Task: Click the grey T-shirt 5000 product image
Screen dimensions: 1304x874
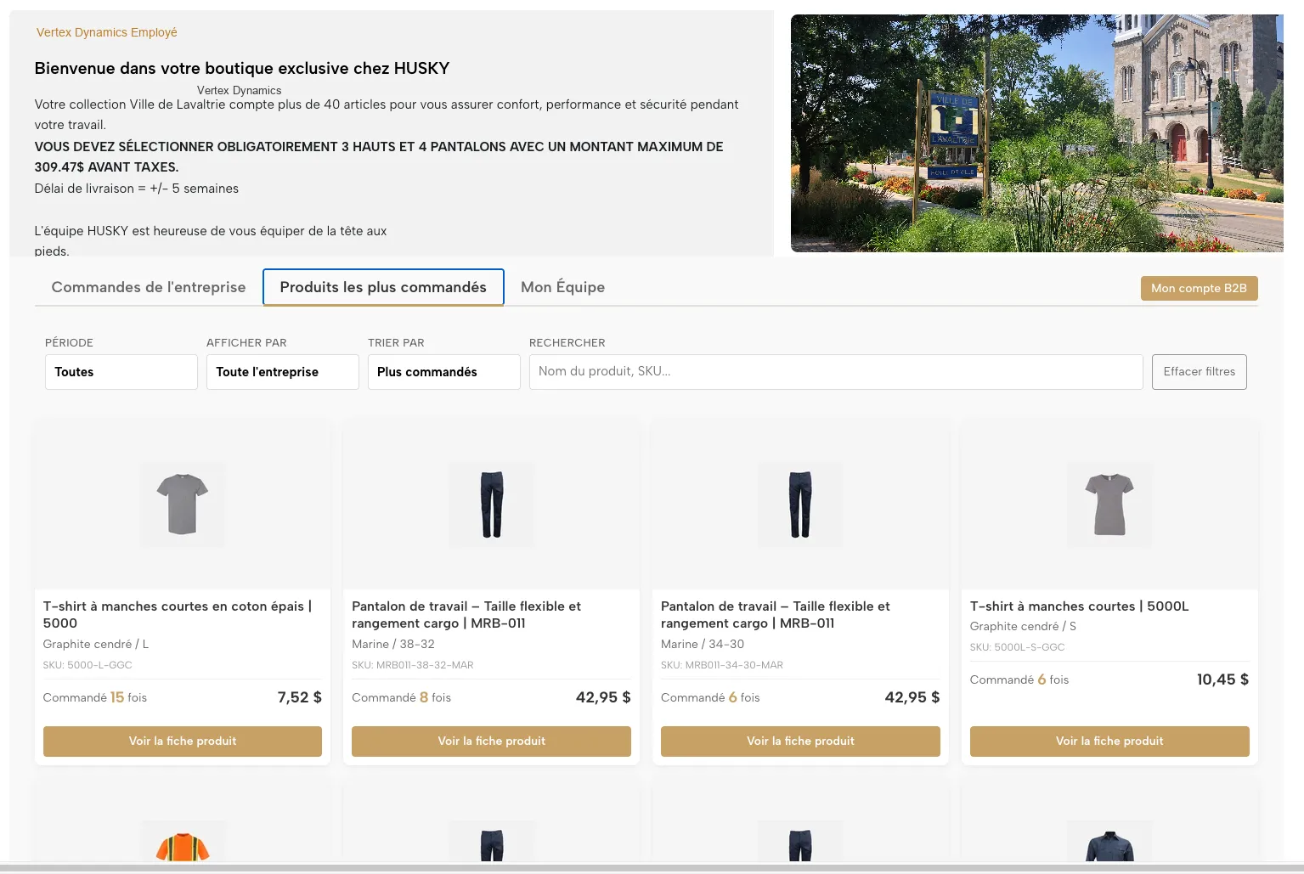Action: pyautogui.click(x=183, y=505)
